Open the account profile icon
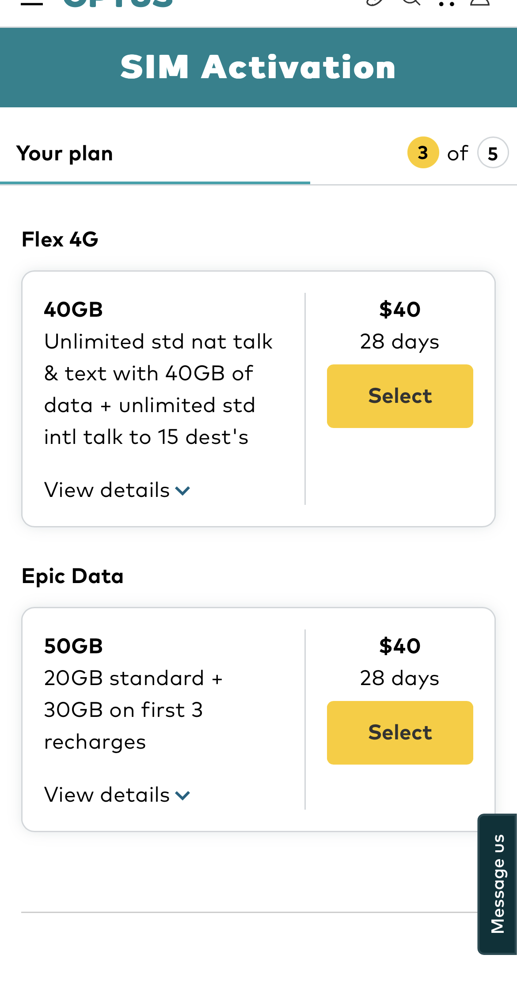 (479, 3)
